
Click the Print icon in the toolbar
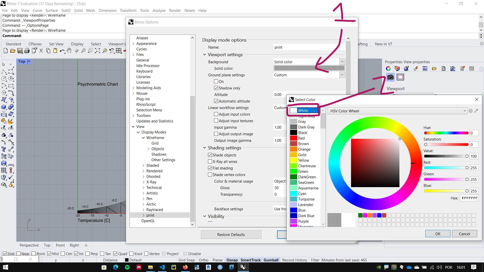(x=27, y=51)
